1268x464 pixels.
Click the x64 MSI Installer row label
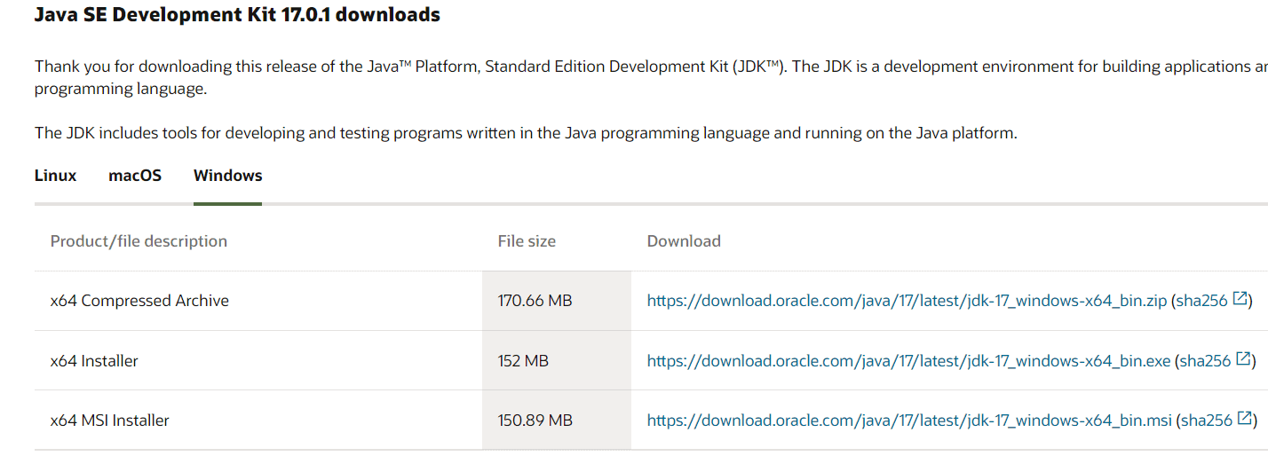click(110, 421)
